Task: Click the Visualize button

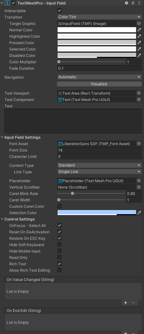Action: 99,84
